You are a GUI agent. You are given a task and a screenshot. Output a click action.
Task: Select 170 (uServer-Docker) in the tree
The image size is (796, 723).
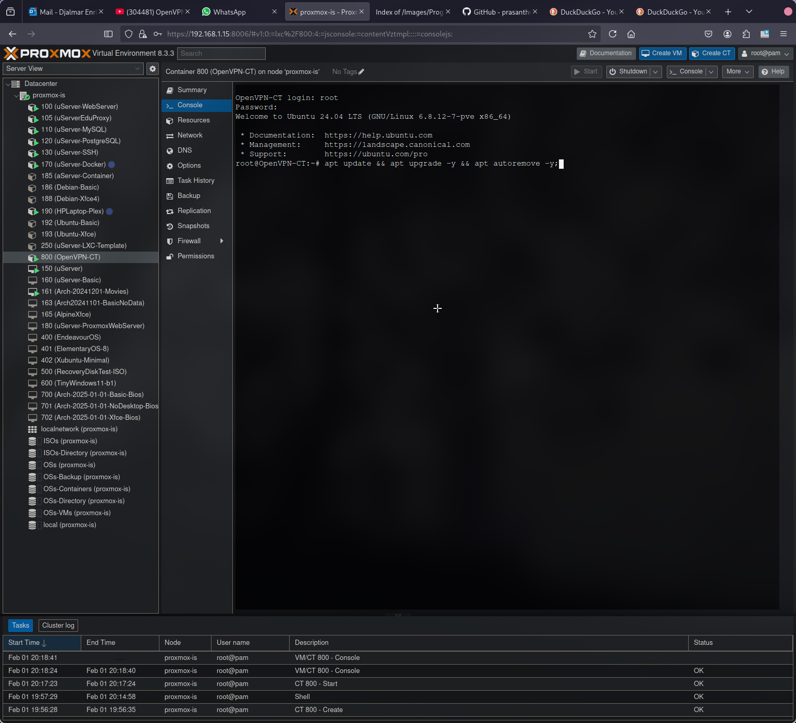click(73, 165)
